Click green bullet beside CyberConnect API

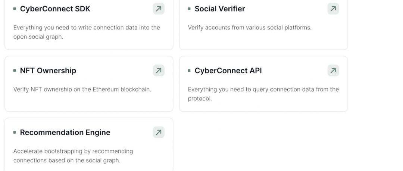click(189, 71)
